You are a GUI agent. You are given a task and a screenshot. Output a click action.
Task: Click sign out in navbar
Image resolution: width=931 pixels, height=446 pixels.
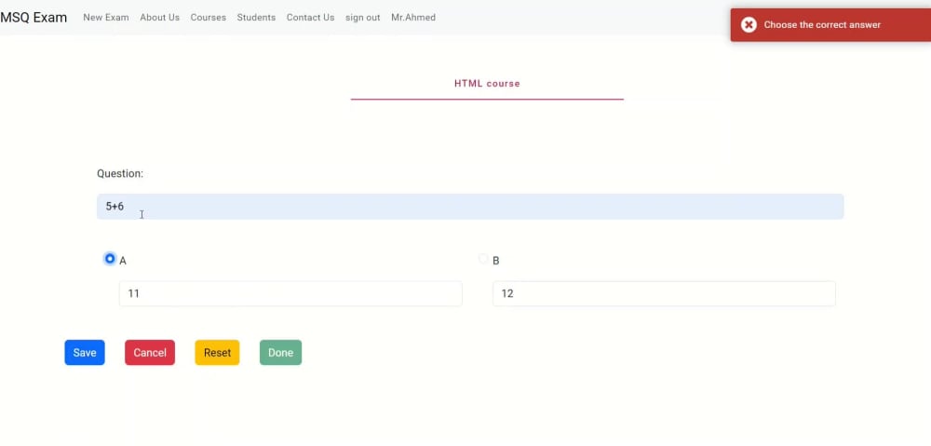(363, 18)
